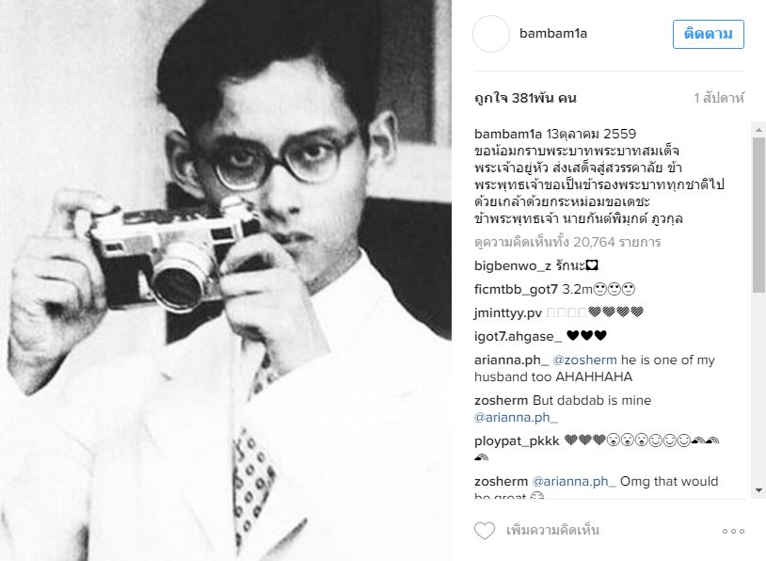Open the bambam1a profile avatar circle
The height and width of the screenshot is (561, 766).
491,34
